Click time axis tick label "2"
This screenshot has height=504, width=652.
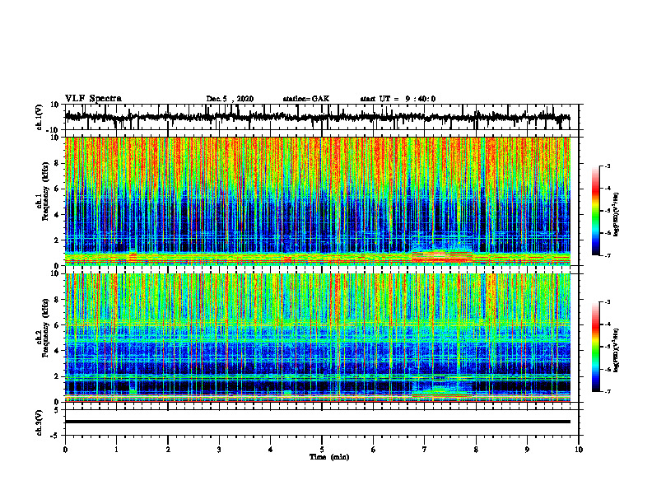pyautogui.click(x=168, y=450)
